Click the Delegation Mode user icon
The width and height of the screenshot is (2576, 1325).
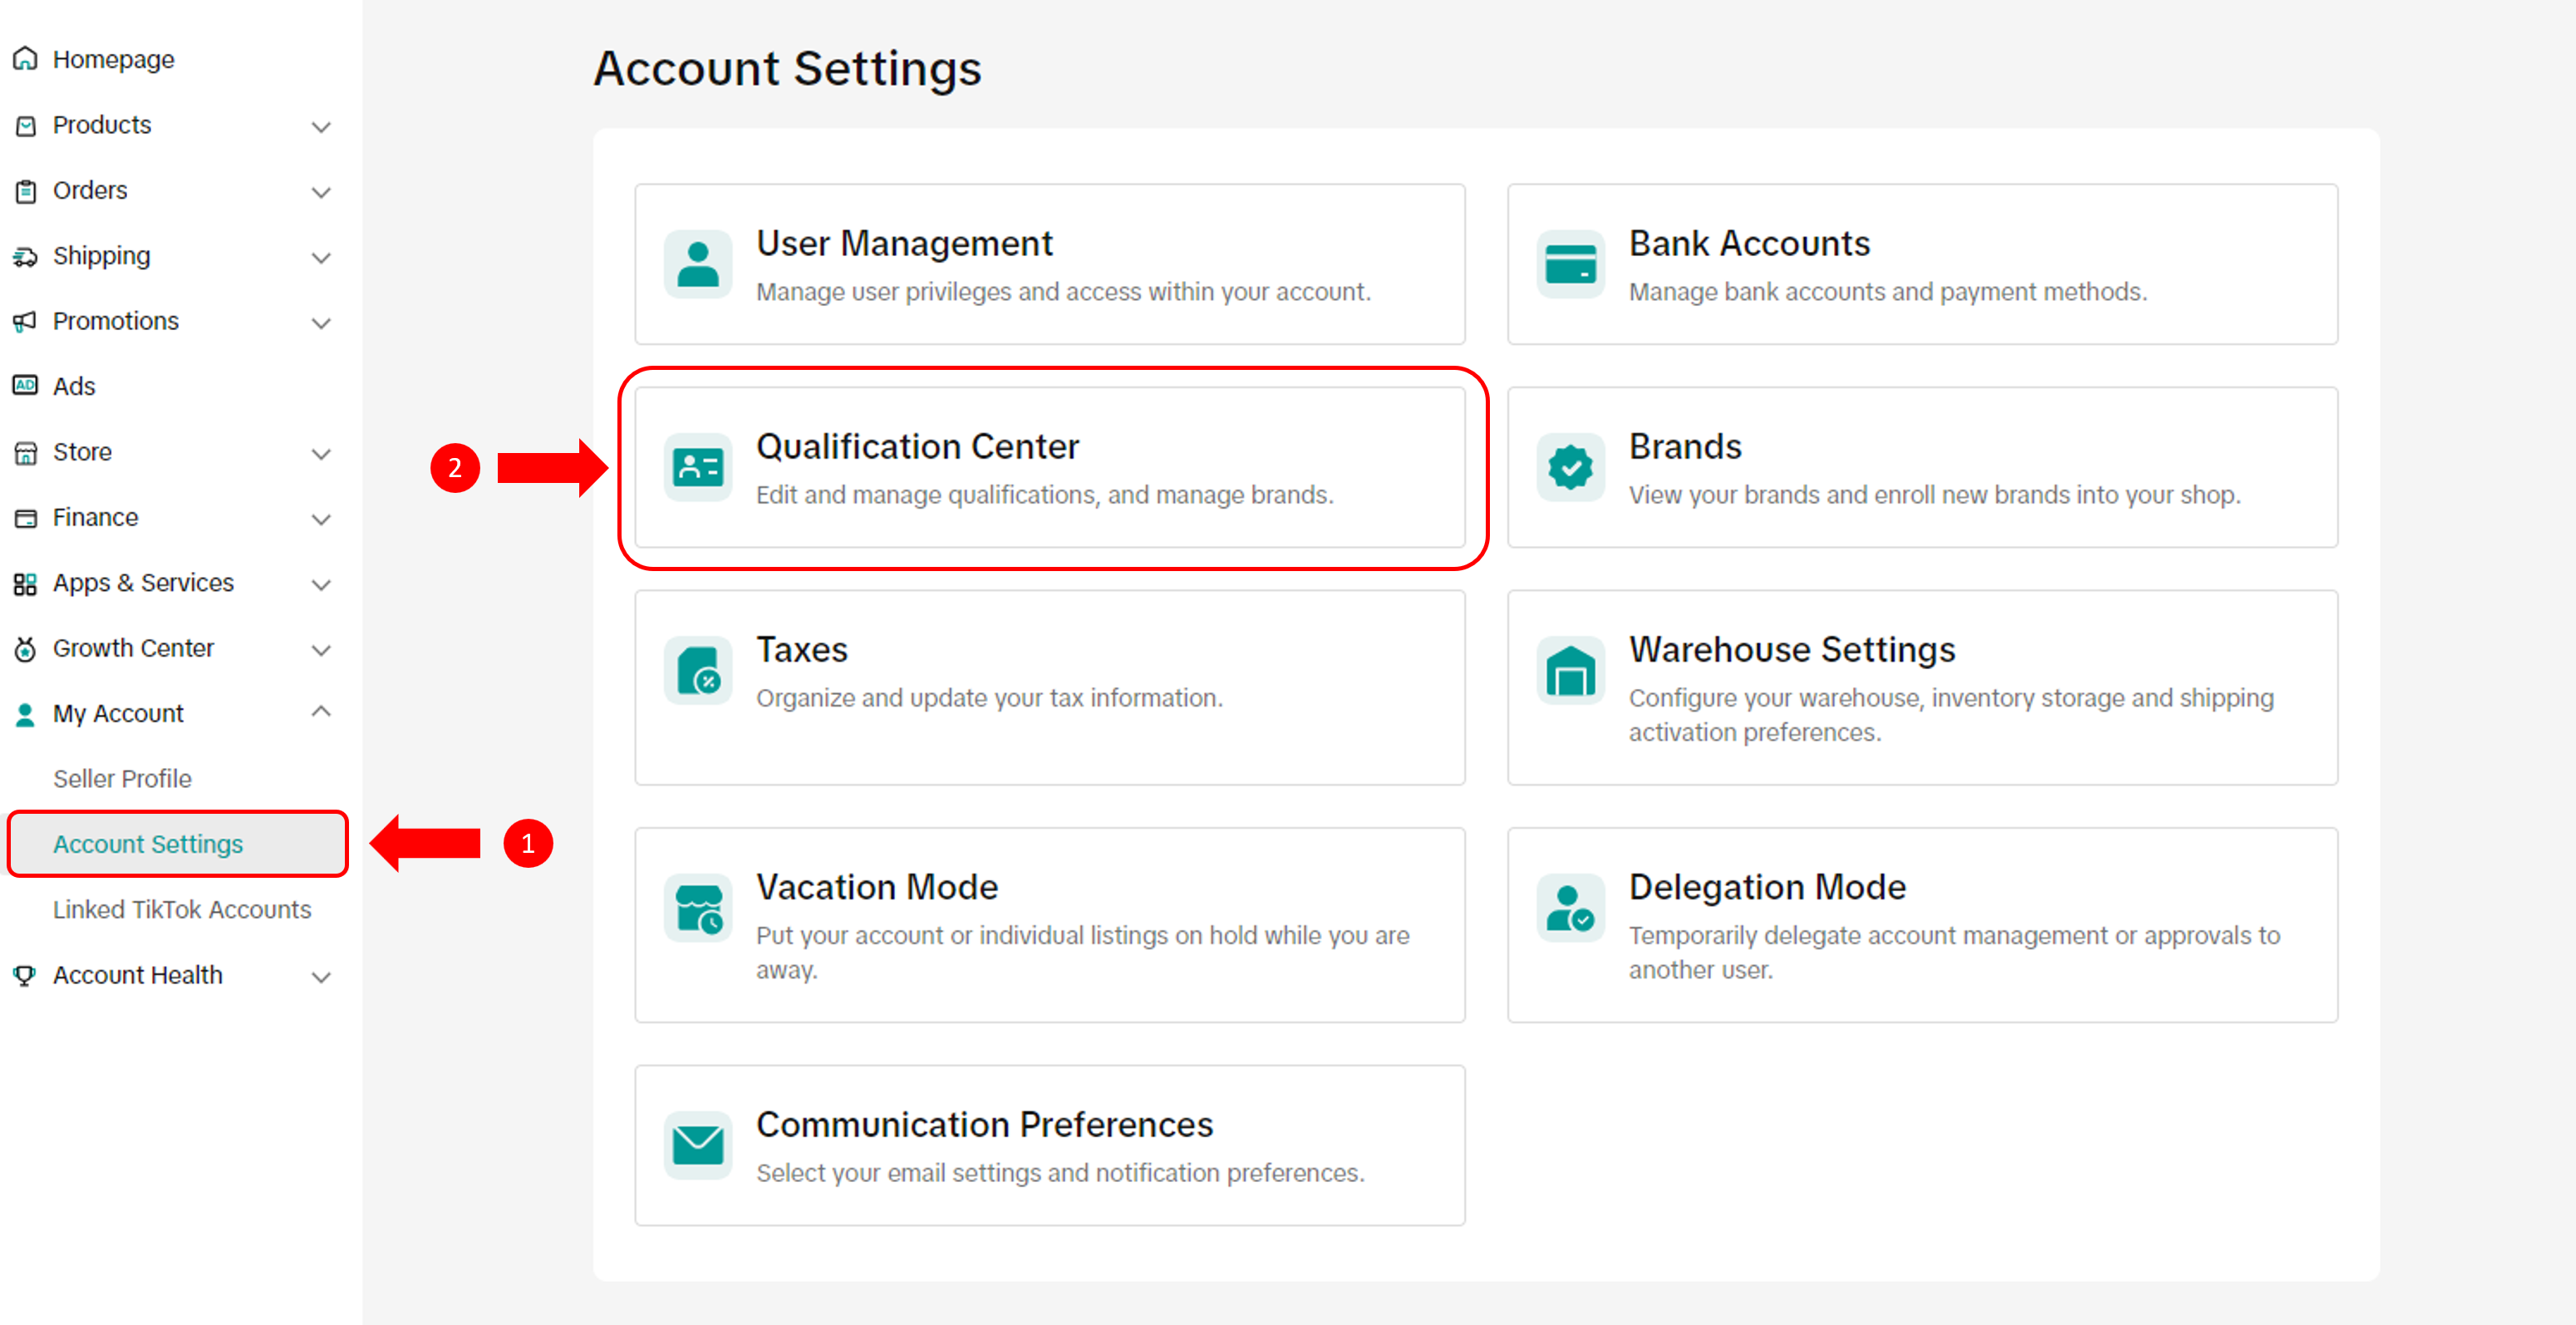[1570, 908]
